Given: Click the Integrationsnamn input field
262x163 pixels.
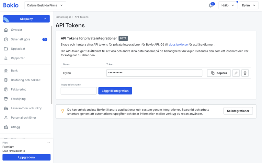Looking at the screenshot, I should point(79,91).
